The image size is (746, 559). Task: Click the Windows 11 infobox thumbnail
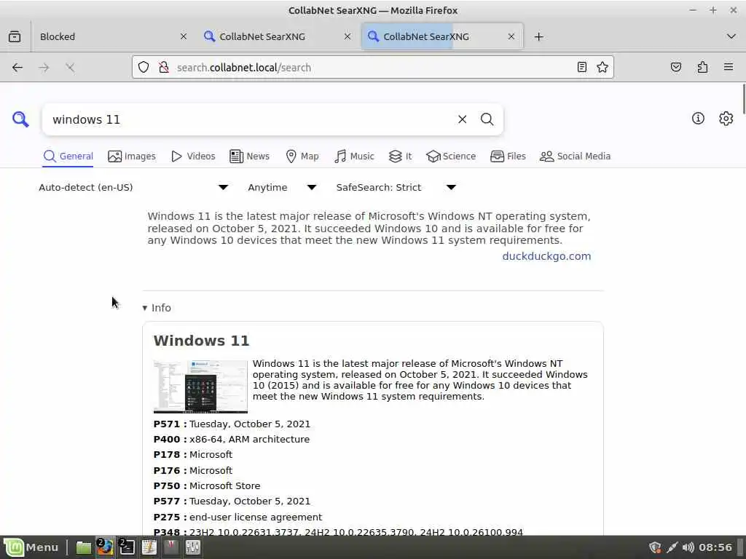click(x=200, y=386)
